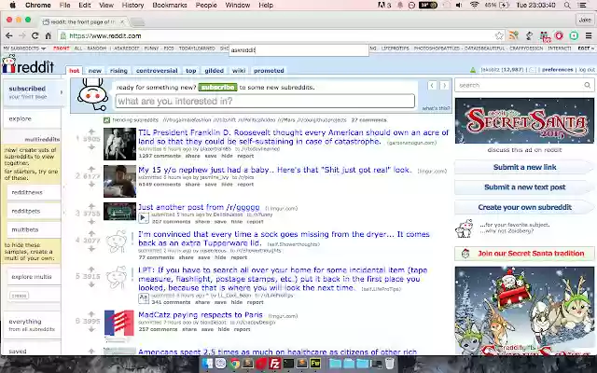
Task: Open Adobe Fireworks from the dock
Action: tap(315, 364)
